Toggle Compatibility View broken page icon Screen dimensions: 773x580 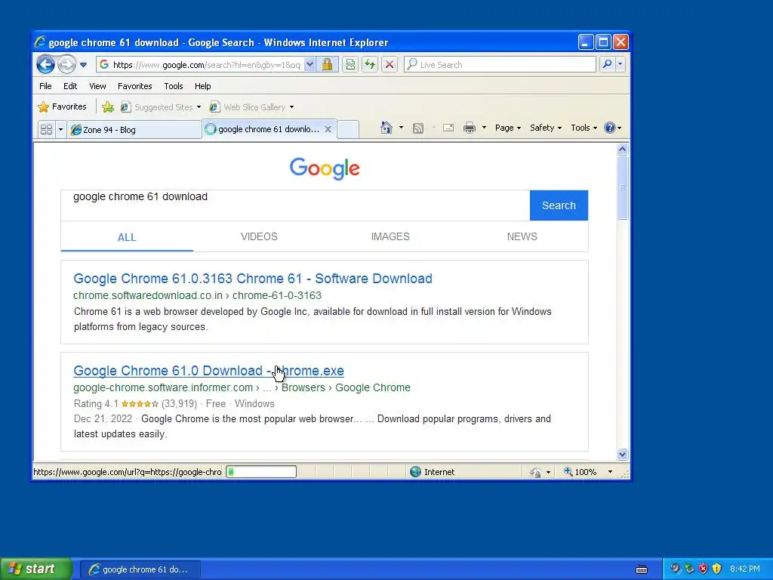(350, 65)
